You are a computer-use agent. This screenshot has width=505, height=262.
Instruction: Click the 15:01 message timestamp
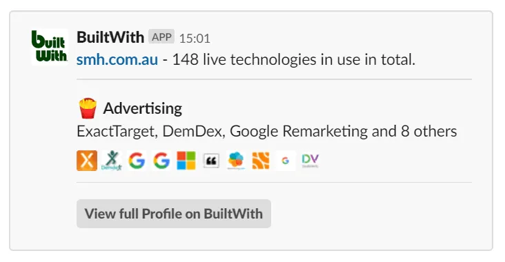click(x=195, y=39)
